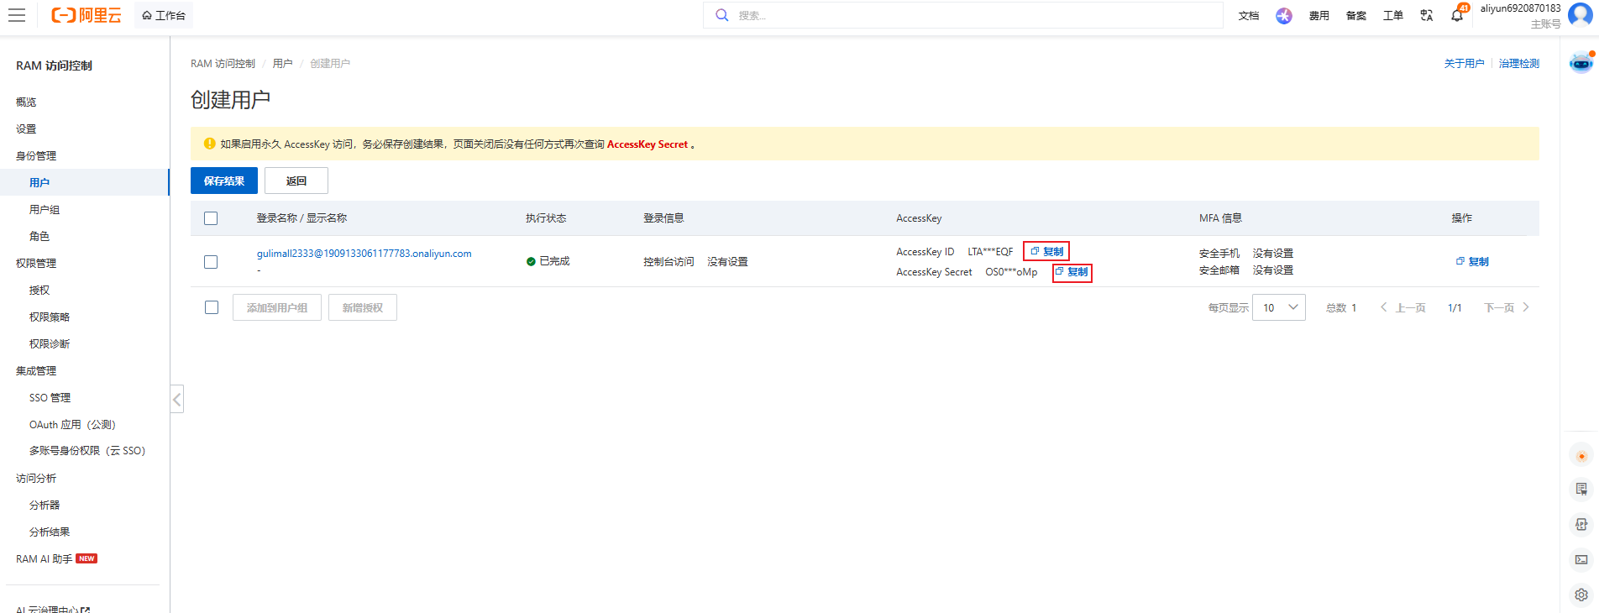
Task: Tick the bottom select-all checkbox
Action: click(x=212, y=307)
